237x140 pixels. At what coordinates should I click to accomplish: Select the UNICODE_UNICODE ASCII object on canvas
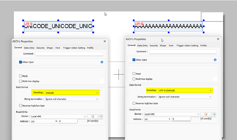pos(58,26)
